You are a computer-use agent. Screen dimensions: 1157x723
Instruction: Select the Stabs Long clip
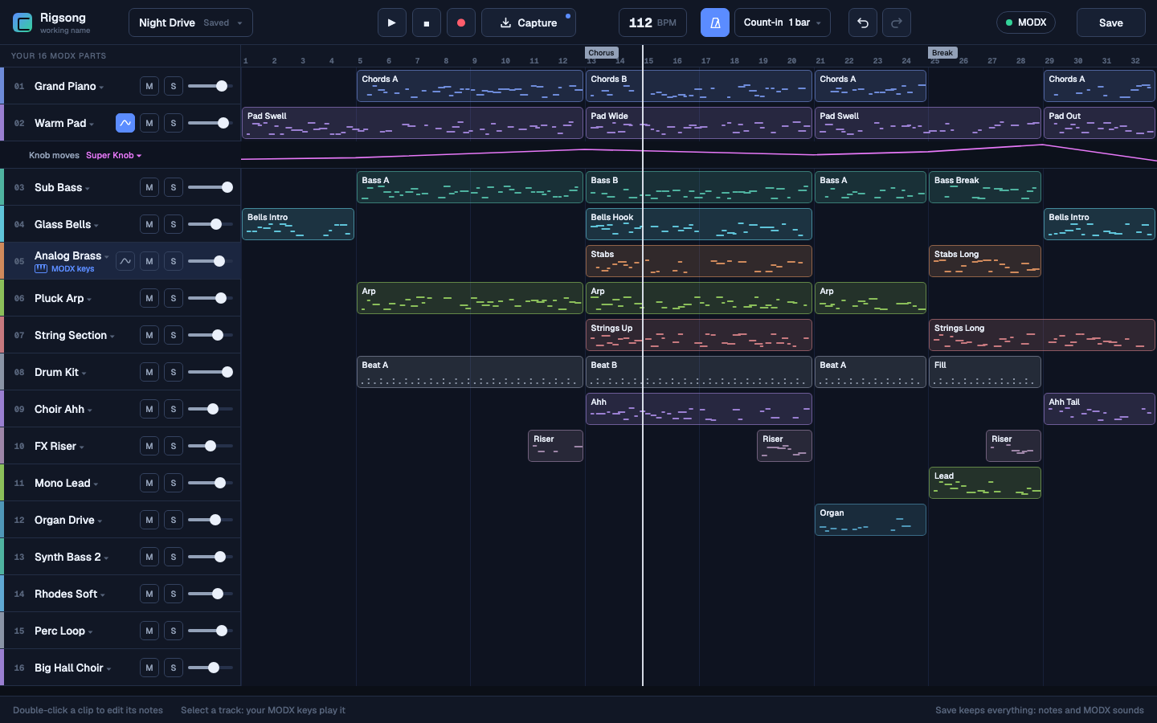click(x=985, y=261)
